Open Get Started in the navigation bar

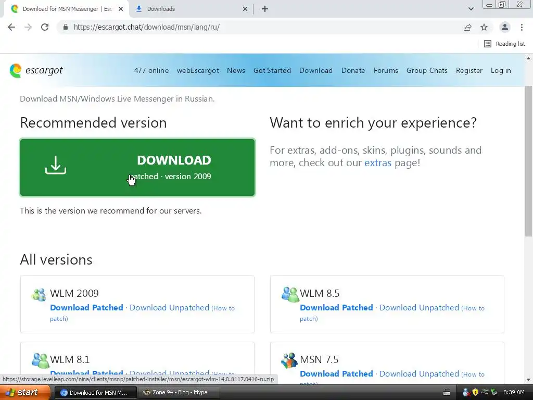click(x=272, y=70)
